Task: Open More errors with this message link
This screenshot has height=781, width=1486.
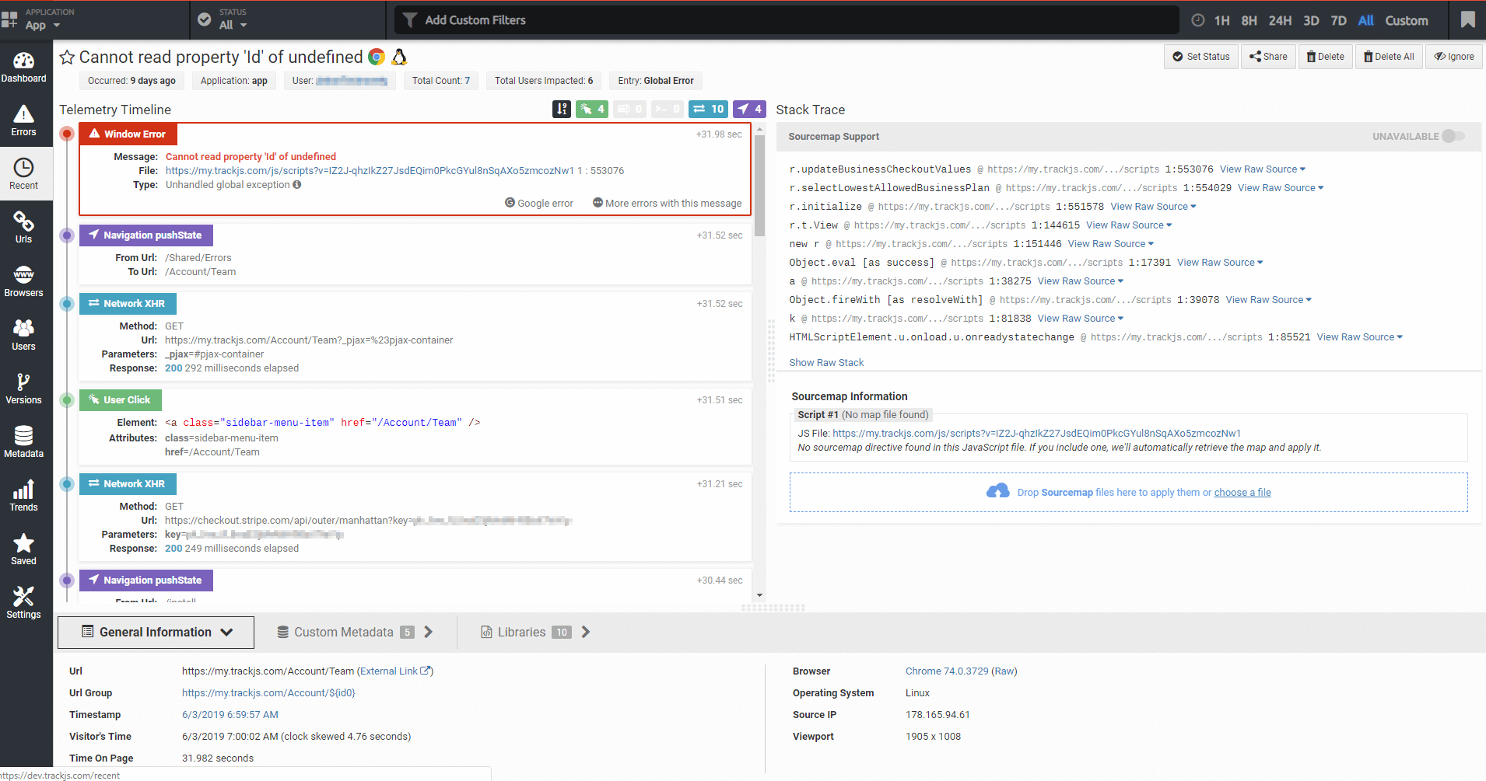Action: (667, 204)
